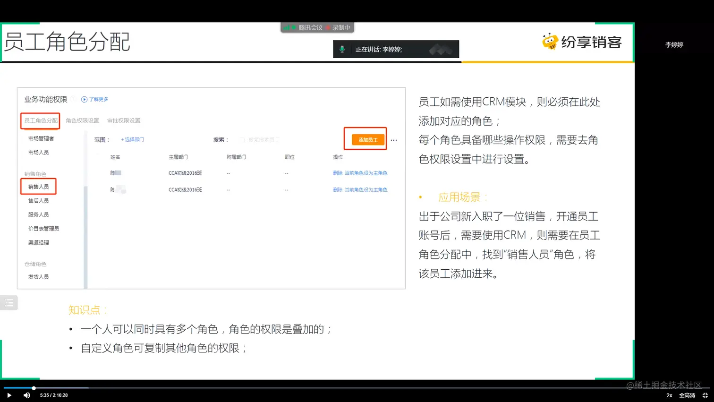The image size is (714, 402).
Task: Mute the video volume
Action: [27, 395]
